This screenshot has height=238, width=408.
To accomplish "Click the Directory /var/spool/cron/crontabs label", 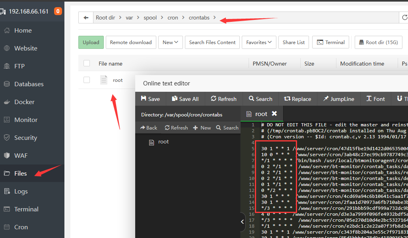I will (182, 115).
